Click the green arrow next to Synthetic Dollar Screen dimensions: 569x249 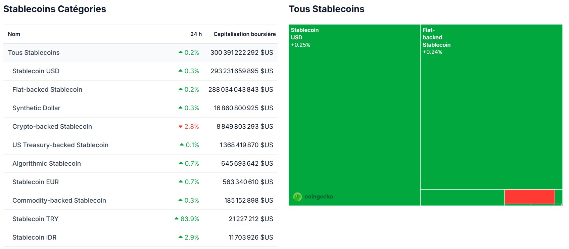(x=181, y=108)
